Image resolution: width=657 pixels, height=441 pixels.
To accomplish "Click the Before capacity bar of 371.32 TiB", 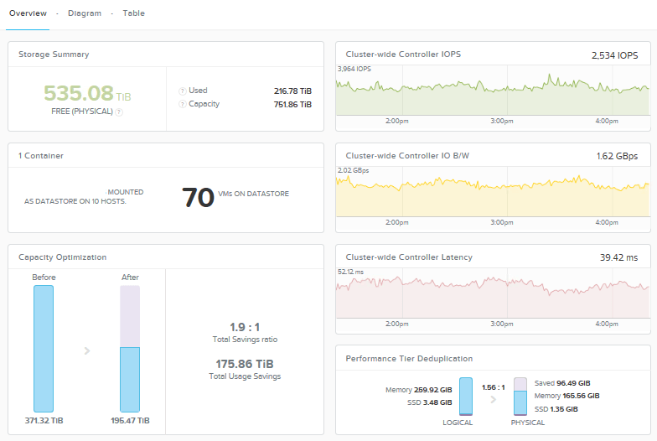I will [x=44, y=349].
